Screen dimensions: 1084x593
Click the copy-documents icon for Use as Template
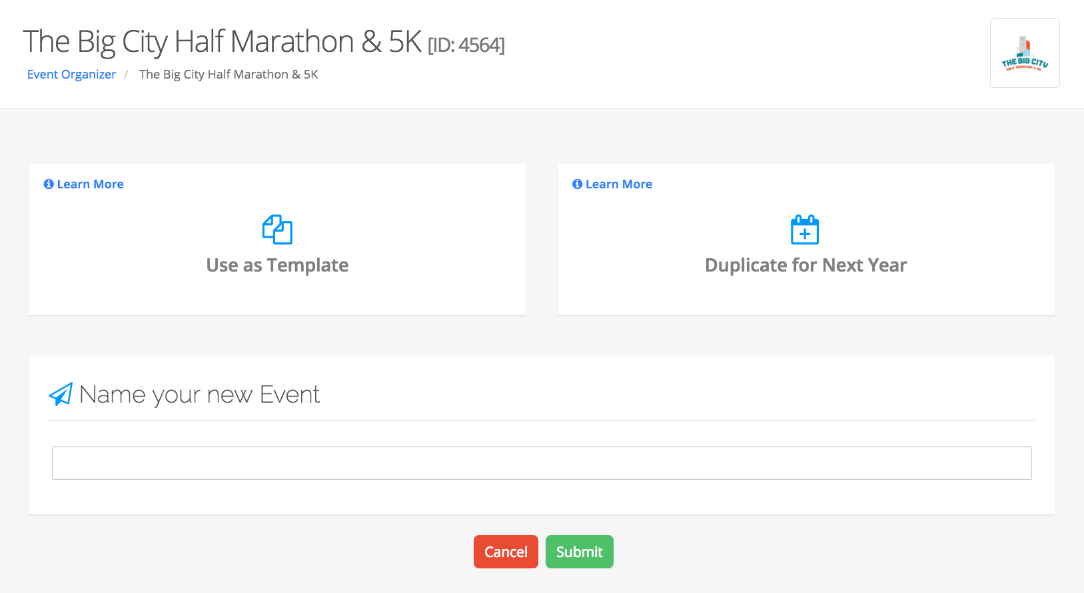(277, 230)
